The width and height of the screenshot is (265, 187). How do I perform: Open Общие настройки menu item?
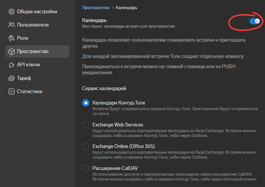point(37,12)
